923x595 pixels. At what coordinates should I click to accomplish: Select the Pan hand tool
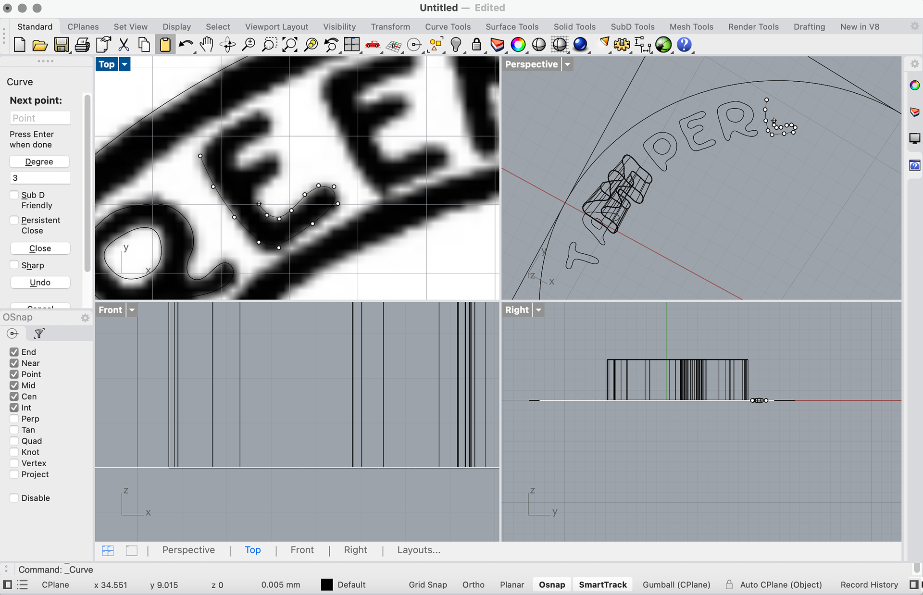(x=207, y=45)
